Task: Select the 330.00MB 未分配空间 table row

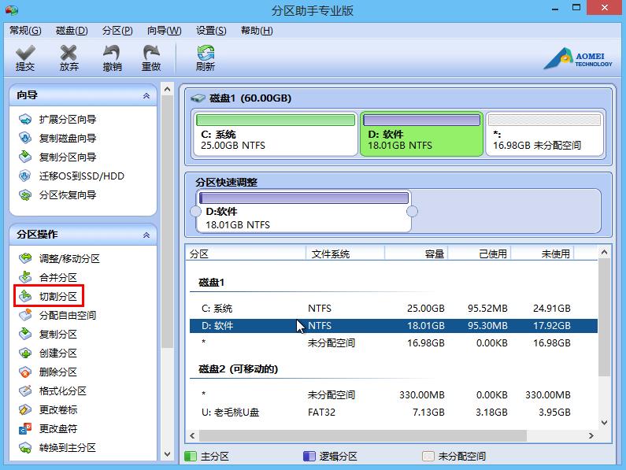Action: (x=393, y=395)
